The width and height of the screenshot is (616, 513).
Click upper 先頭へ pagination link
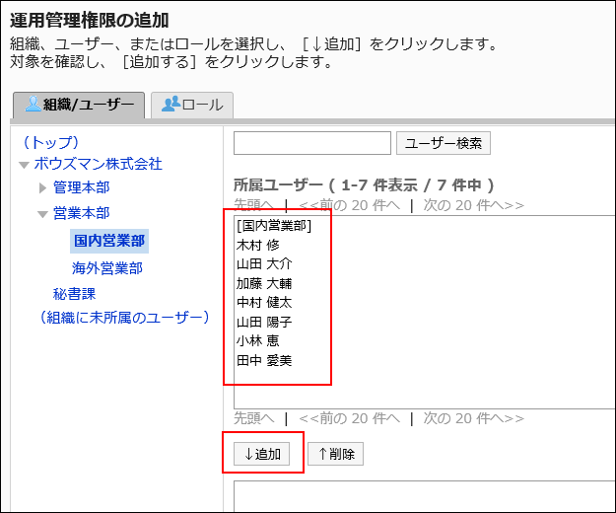(253, 205)
